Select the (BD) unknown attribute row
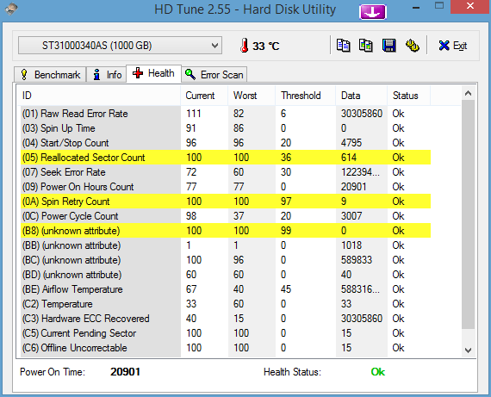 point(226,275)
